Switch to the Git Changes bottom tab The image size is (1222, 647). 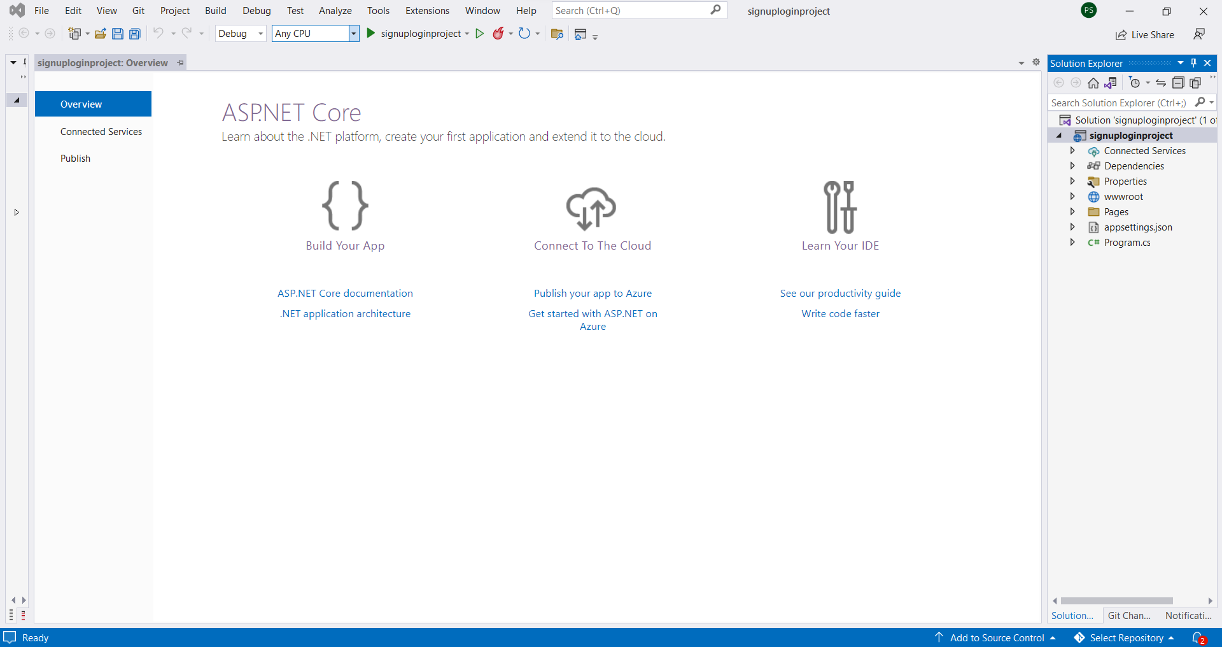coord(1129,616)
